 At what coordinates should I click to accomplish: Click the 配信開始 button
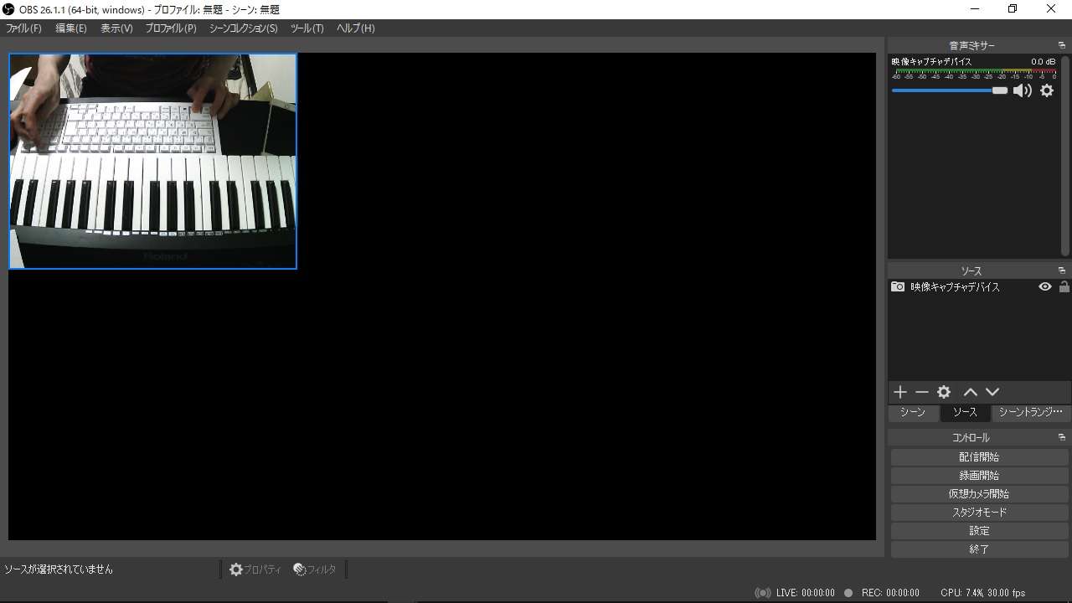click(x=979, y=457)
